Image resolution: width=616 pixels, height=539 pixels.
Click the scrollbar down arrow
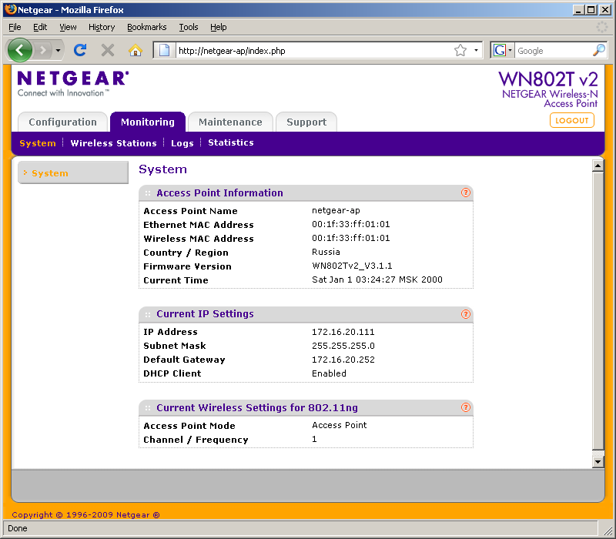click(x=598, y=461)
